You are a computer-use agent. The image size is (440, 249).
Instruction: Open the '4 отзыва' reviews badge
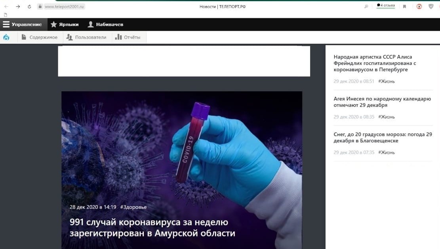(x=385, y=6)
